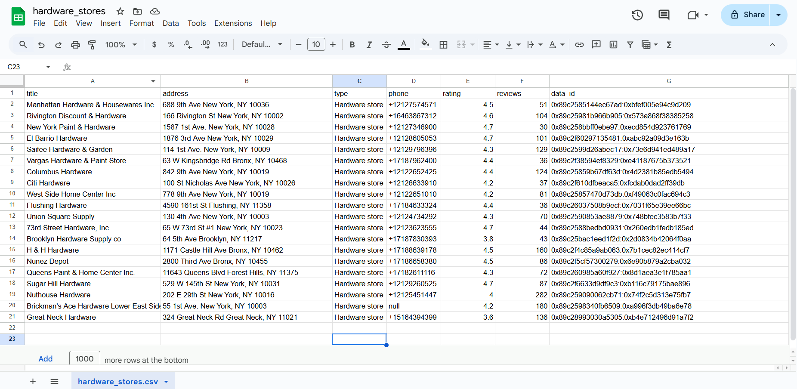Format selection as currency
This screenshot has height=389, width=797.
point(154,44)
